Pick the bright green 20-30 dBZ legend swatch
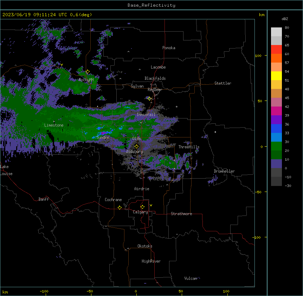Screen dimensions: 303x296 [276, 146]
